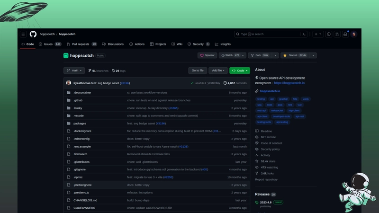
Task: Click the Readme book icon
Action: click(257, 131)
